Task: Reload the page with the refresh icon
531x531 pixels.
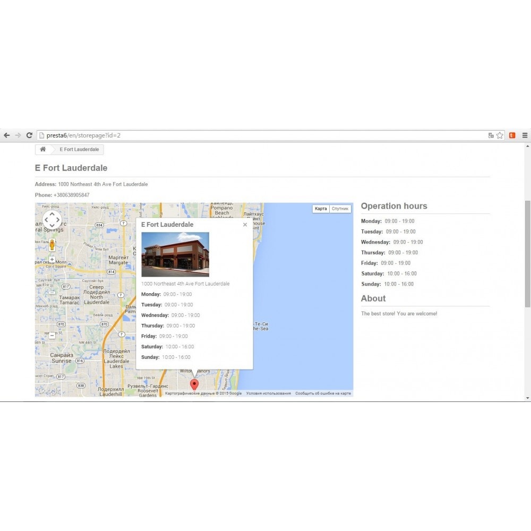Action: (29, 135)
